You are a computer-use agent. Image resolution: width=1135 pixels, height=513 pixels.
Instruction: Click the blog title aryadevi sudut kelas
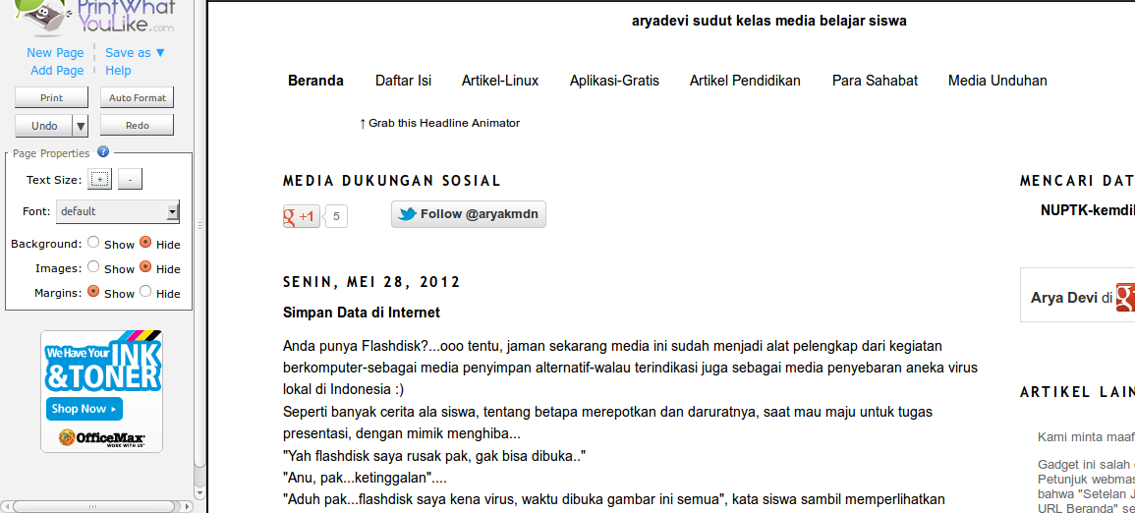[768, 21]
